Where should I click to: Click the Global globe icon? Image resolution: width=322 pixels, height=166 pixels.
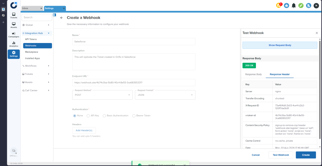pyautogui.click(x=23, y=25)
